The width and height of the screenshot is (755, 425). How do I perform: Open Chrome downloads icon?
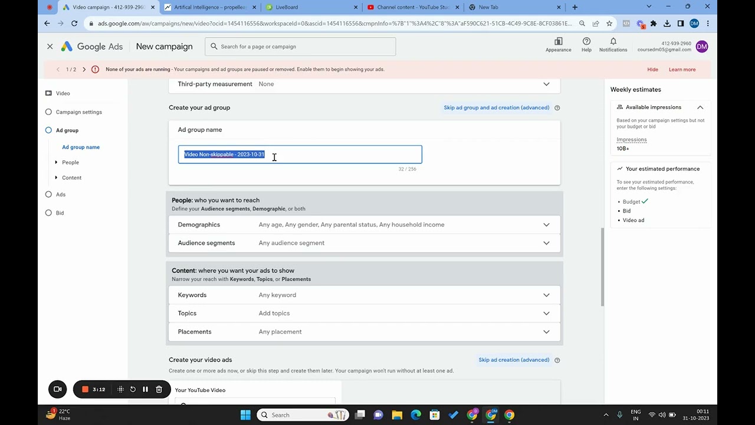point(667,24)
